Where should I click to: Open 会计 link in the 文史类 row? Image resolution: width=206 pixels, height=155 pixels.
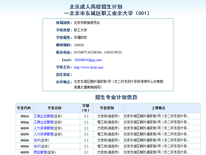37,140
